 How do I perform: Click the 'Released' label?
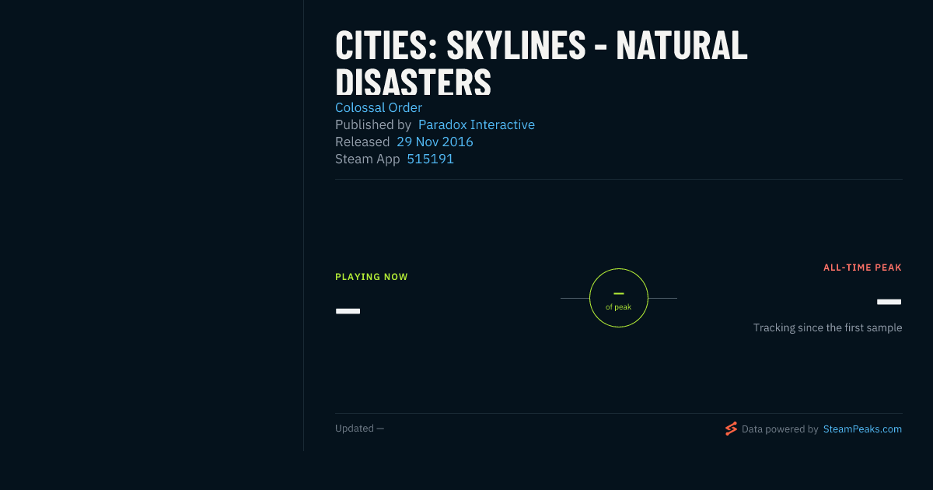tap(362, 142)
